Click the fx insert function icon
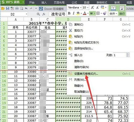Viewport: 134px width, 122px height. 44,14
